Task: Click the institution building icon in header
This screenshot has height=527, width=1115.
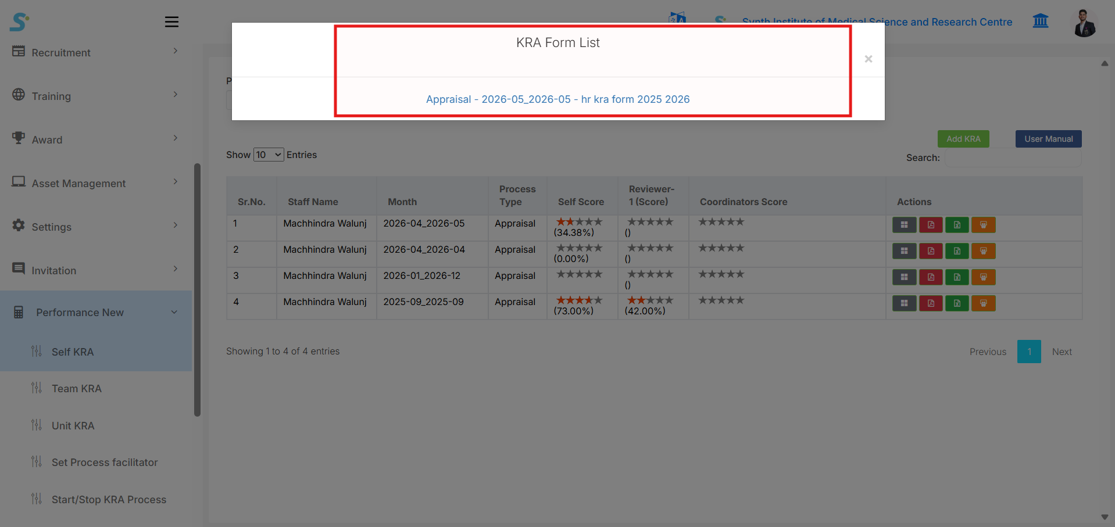Action: [1041, 21]
